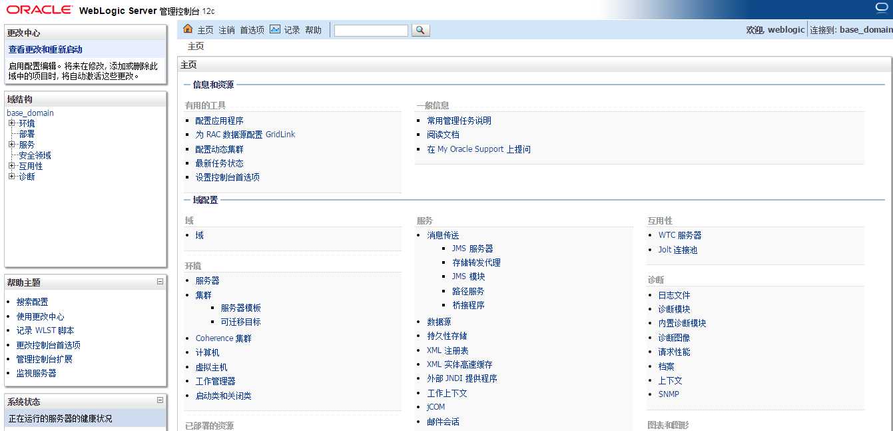
Task: Open 在 My Oracle Support 上提问 link
Action: tap(479, 149)
